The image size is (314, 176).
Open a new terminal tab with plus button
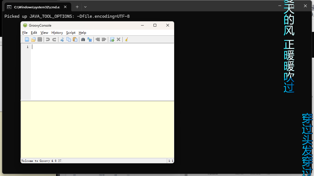point(77,7)
